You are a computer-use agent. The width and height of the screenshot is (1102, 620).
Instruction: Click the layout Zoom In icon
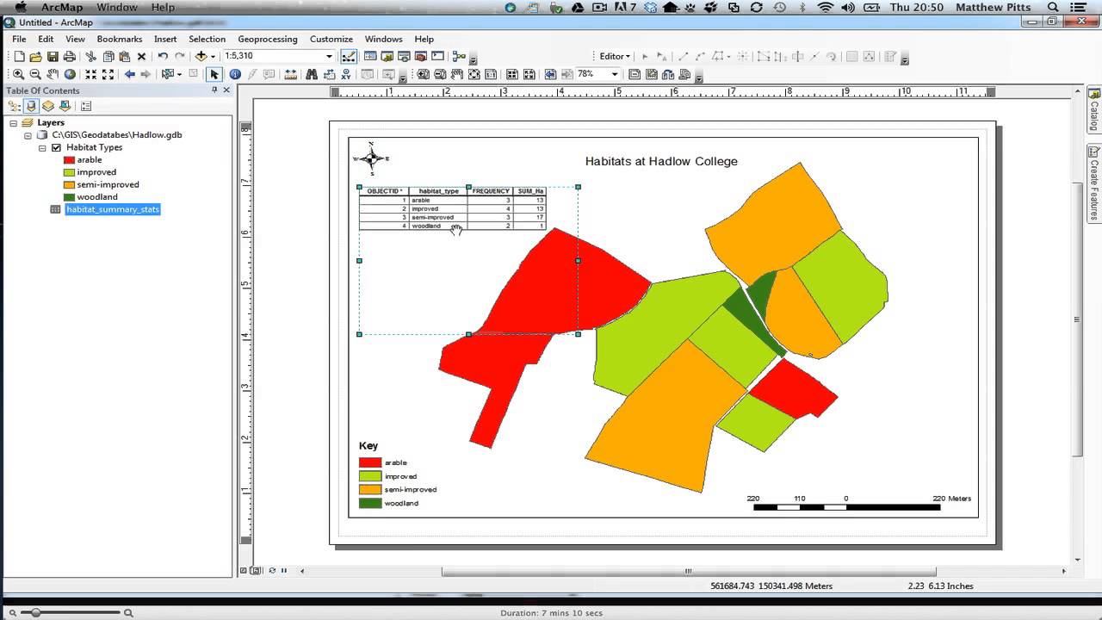(x=424, y=75)
